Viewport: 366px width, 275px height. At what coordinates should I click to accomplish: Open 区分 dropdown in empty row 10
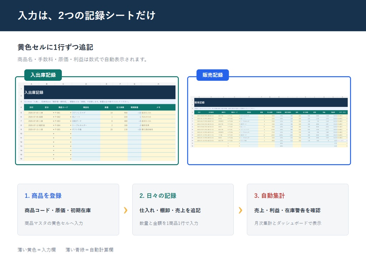pos(54,134)
